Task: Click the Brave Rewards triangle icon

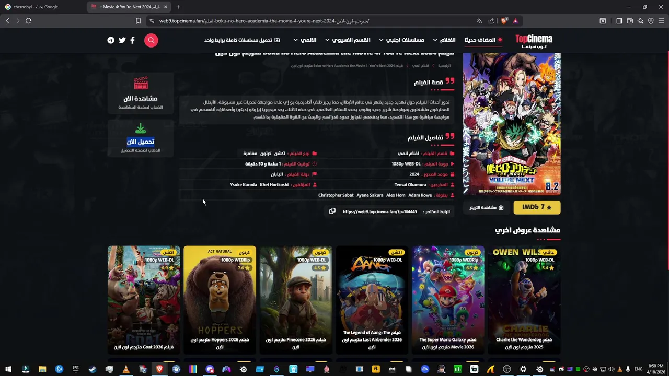Action: [515, 21]
